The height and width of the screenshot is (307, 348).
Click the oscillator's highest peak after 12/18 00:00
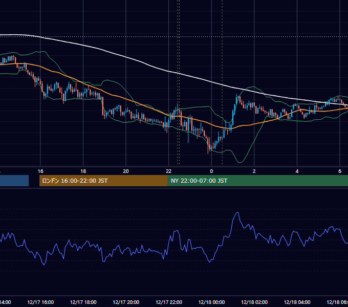click(237, 213)
